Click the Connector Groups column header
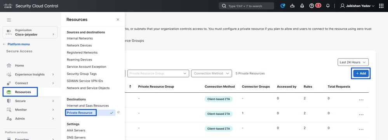Viewport: 388px width, 140px height. 256,86
